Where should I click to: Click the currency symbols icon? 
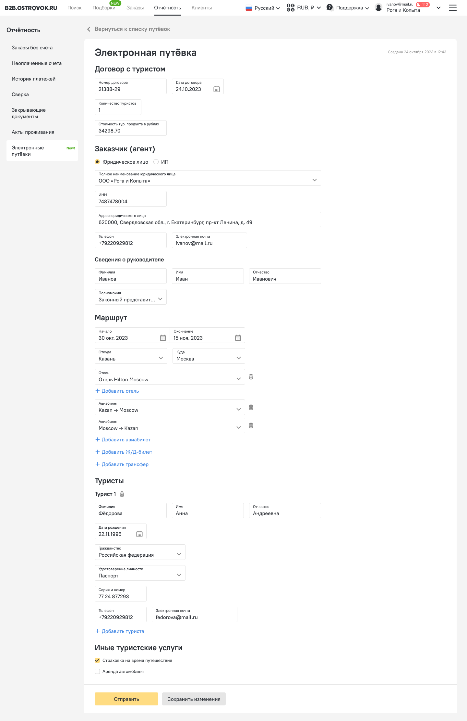291,7
